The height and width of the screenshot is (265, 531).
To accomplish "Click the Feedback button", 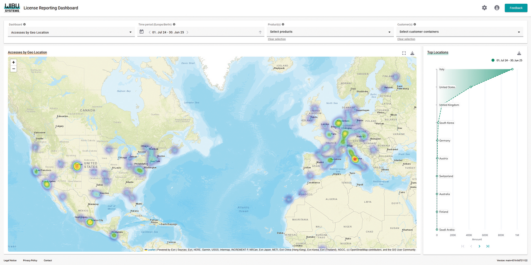I will point(516,7).
